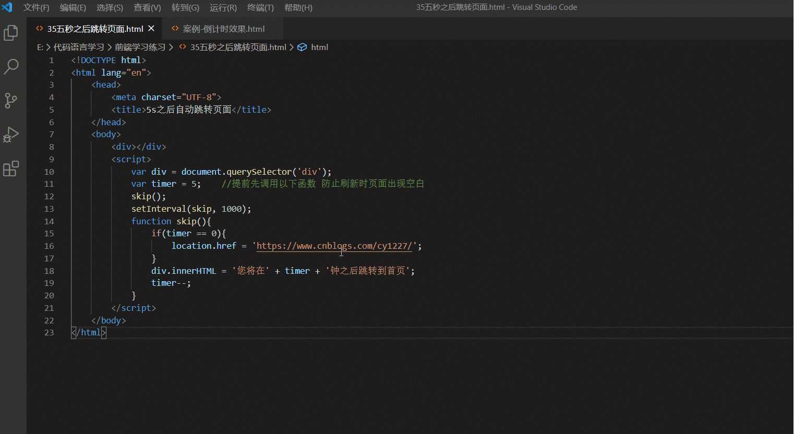Open the 查看(V) menu
Screen dimensions: 794x434
tap(147, 7)
